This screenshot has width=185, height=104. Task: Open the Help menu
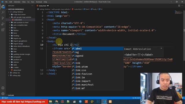(45, 2)
